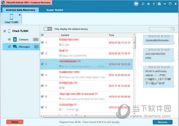Uncheck message row 1 checkbox
Image resolution: width=179 pixels, height=126 pixels.
click(42, 43)
